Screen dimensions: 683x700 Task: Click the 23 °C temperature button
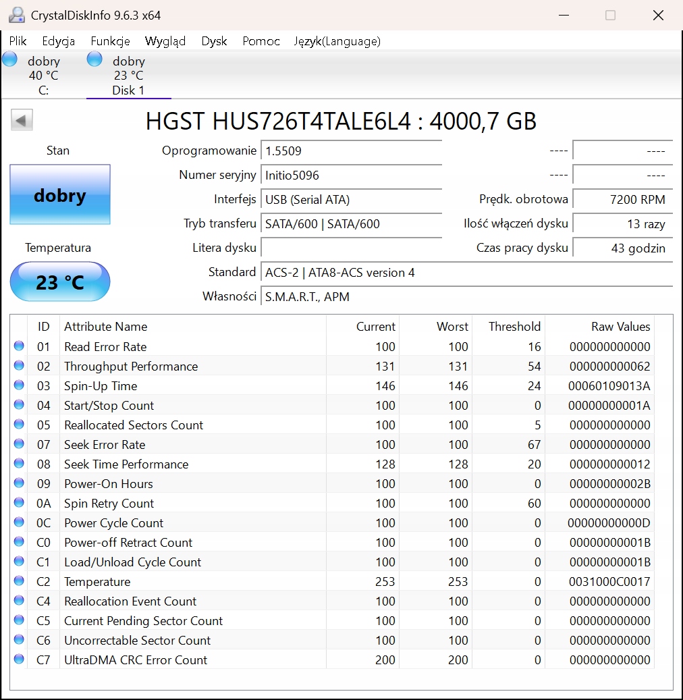[60, 281]
